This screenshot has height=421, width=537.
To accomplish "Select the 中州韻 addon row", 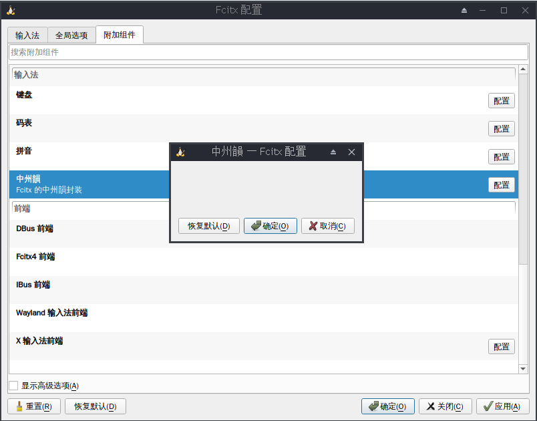I will click(264, 184).
